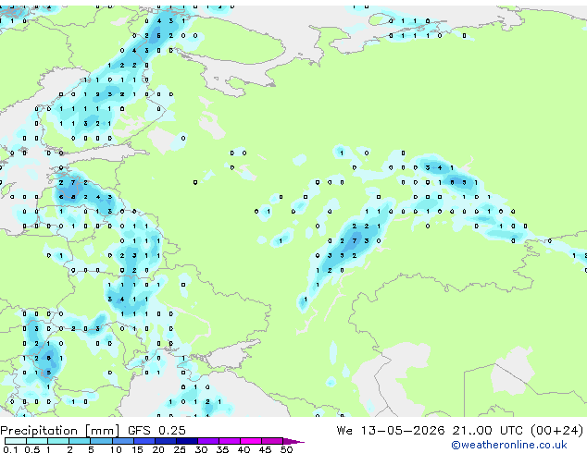Select the 30–35 mm purple legend swatch
587x453 pixels.
208,441
